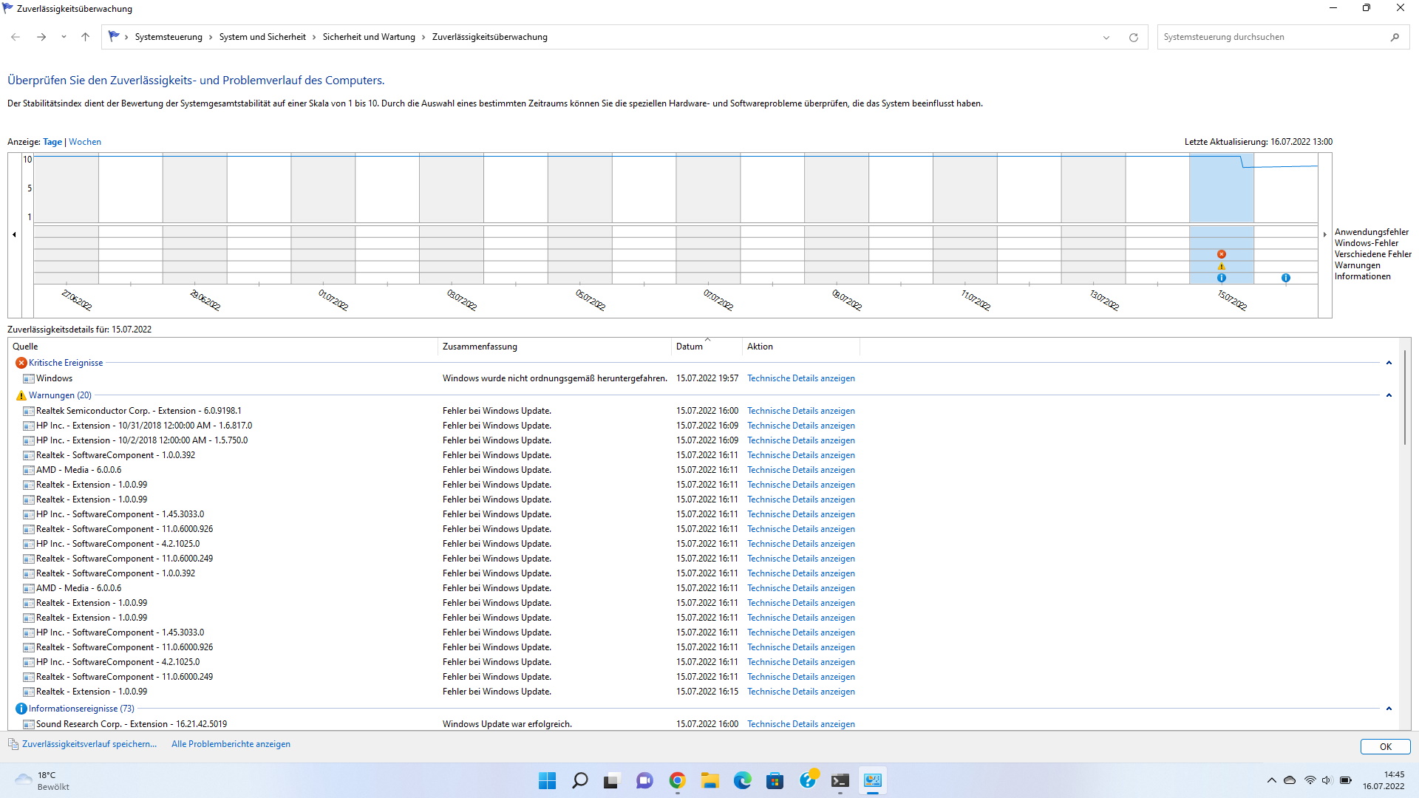Click Zuverlässigkeitsverlauf speichern link

click(89, 744)
